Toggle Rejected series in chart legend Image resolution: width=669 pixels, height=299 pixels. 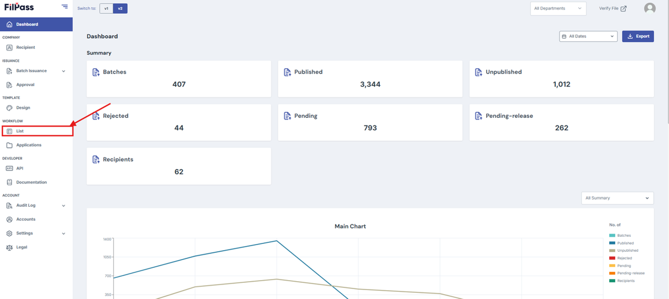(620, 258)
